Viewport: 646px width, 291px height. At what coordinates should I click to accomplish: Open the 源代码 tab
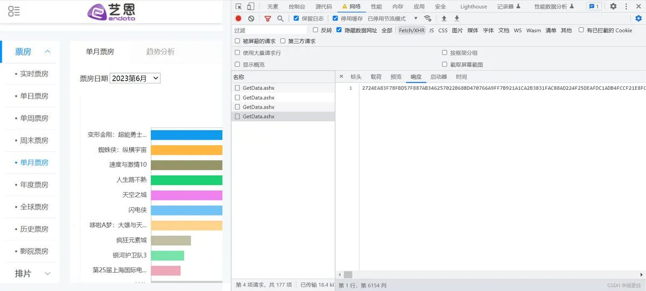click(x=324, y=6)
